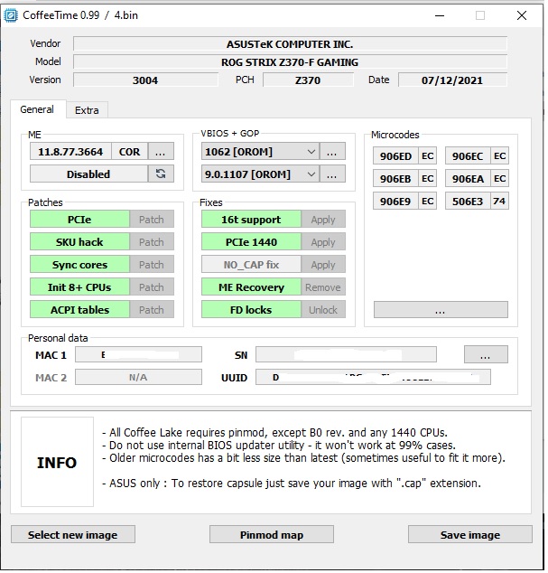Switch to the Extra tab
The height and width of the screenshot is (573, 548).
pyautogui.click(x=87, y=110)
